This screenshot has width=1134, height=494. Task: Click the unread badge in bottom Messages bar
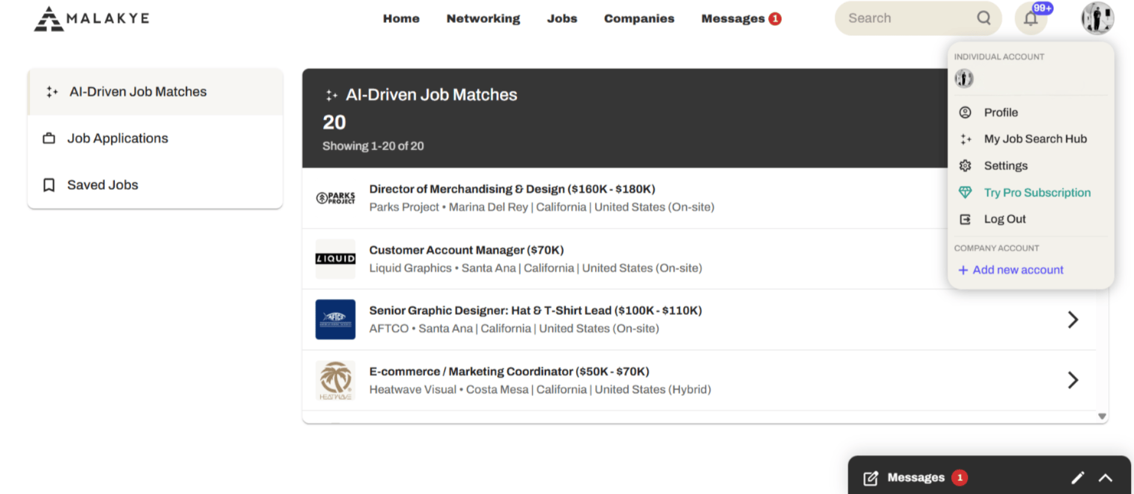pyautogui.click(x=960, y=478)
